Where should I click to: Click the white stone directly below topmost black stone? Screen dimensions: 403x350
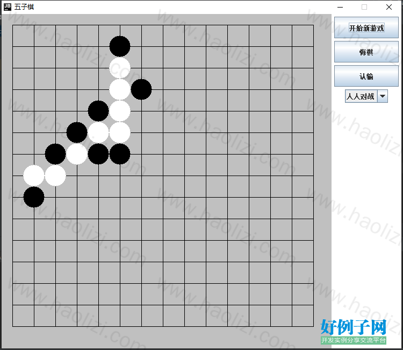[120, 68]
